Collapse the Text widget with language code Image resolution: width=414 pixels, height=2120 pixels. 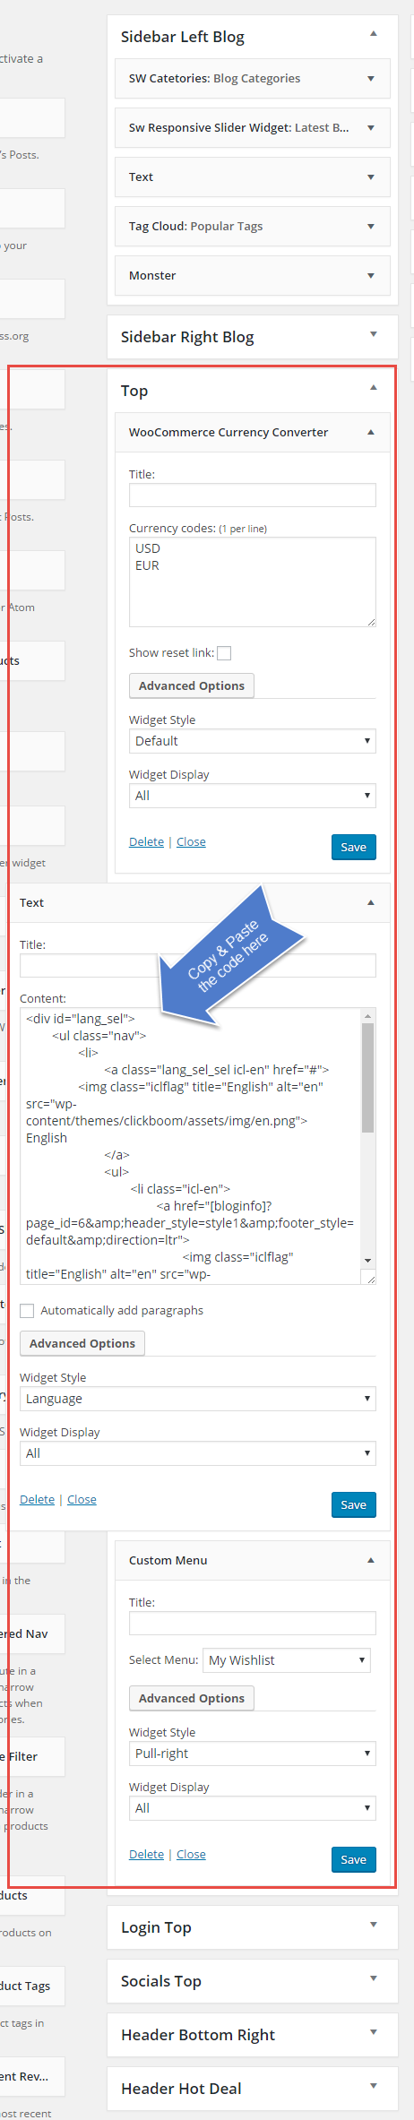coord(371,903)
